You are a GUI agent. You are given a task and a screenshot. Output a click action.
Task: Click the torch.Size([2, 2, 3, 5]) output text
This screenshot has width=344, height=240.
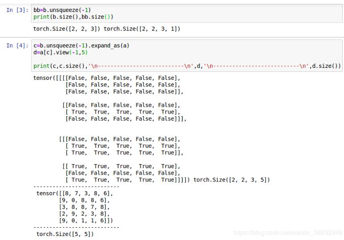pyautogui.click(x=231, y=180)
